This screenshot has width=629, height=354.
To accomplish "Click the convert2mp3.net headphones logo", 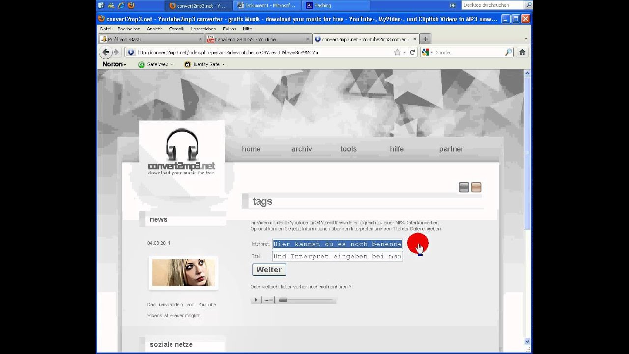I will (182, 151).
